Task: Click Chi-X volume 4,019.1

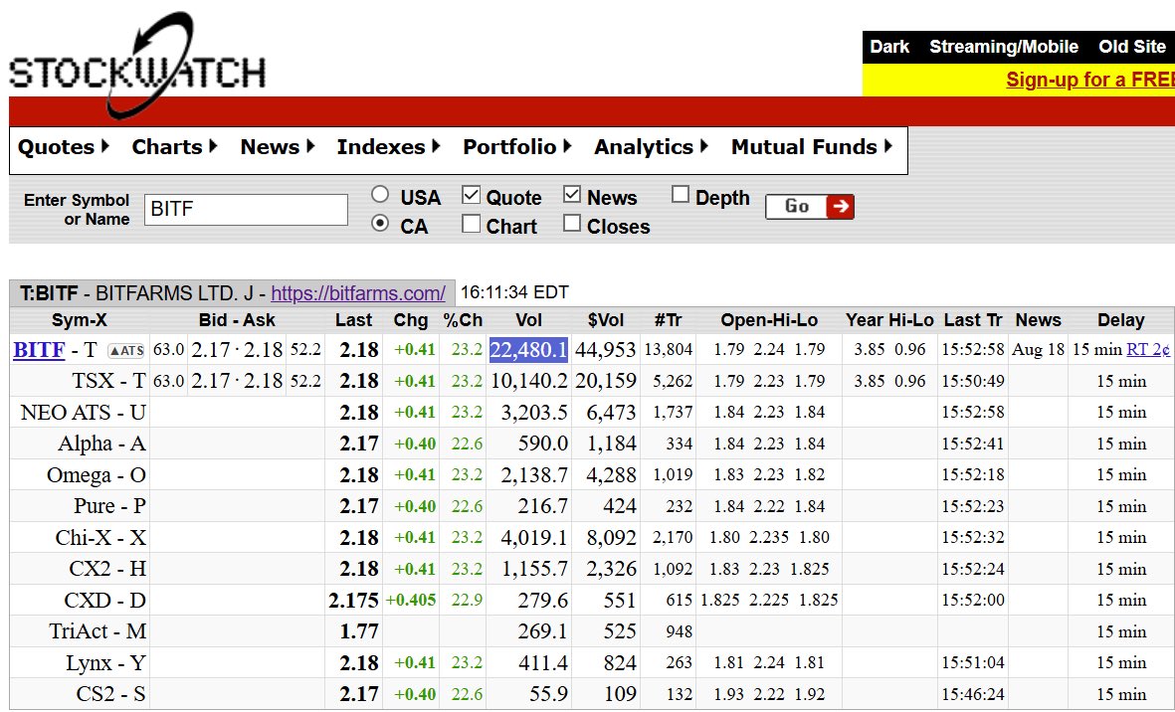Action: click(534, 538)
